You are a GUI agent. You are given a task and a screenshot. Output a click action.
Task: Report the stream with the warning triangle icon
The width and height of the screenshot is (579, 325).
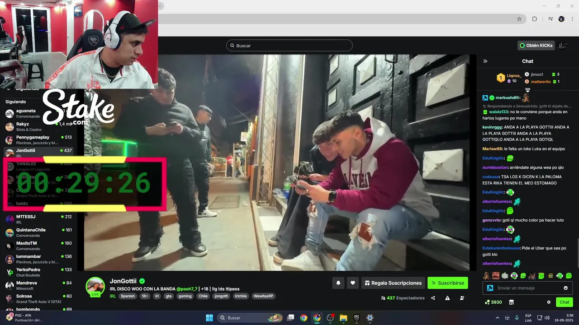click(x=447, y=298)
